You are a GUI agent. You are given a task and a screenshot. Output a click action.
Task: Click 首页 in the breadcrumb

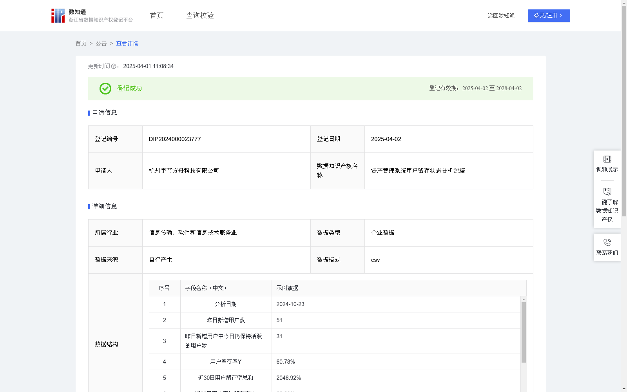coord(81,44)
